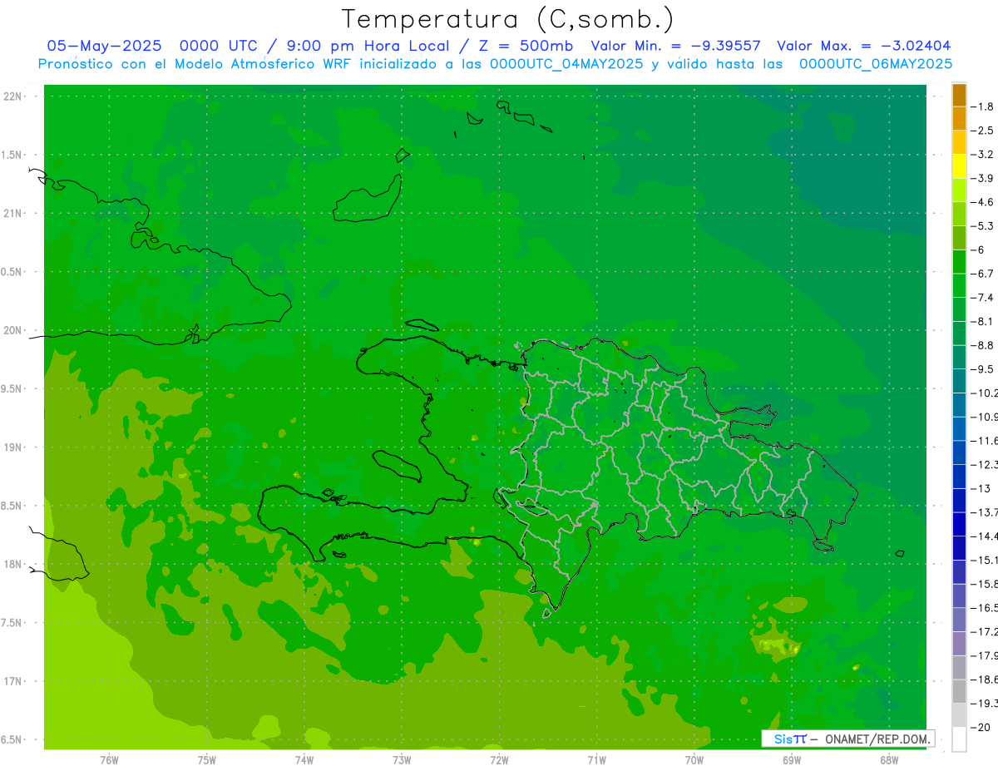Screen dimensions: 998x771
Task: Click the '72W' longitude label
Action: [x=499, y=759]
